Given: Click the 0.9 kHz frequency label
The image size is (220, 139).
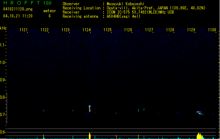Looking at the screenshot, I should click(x=3, y=80).
